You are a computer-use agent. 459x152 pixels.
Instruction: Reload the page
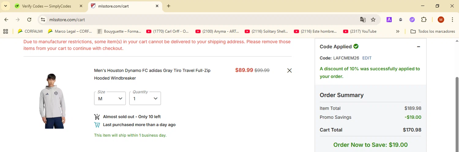point(29,20)
